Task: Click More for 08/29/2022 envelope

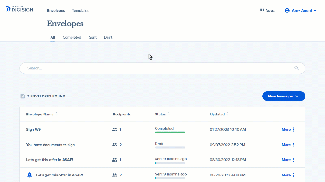Action: coord(286,175)
